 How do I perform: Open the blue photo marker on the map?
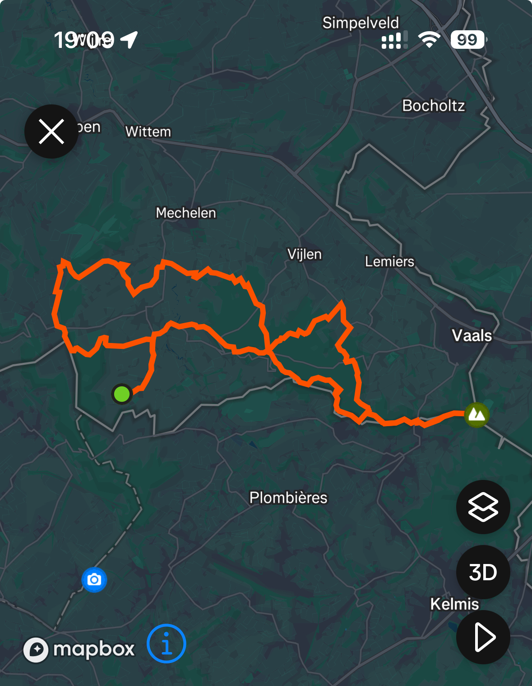94,579
